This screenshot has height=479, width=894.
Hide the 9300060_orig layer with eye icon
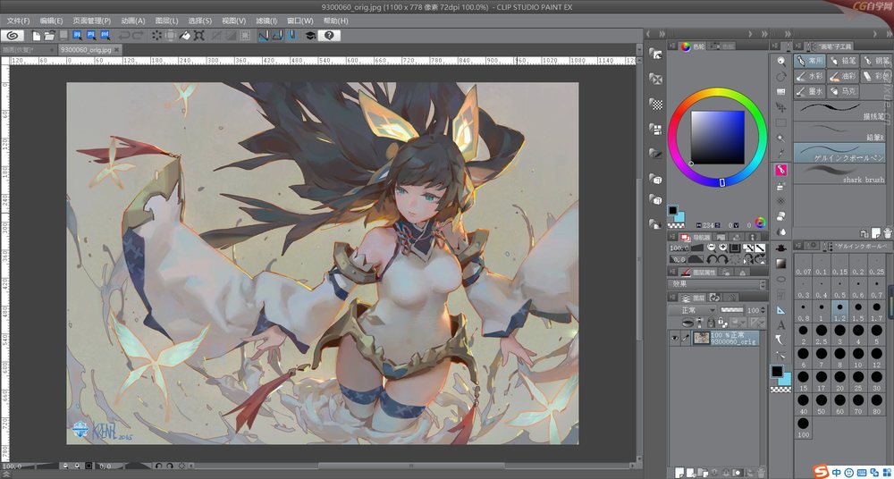[674, 338]
